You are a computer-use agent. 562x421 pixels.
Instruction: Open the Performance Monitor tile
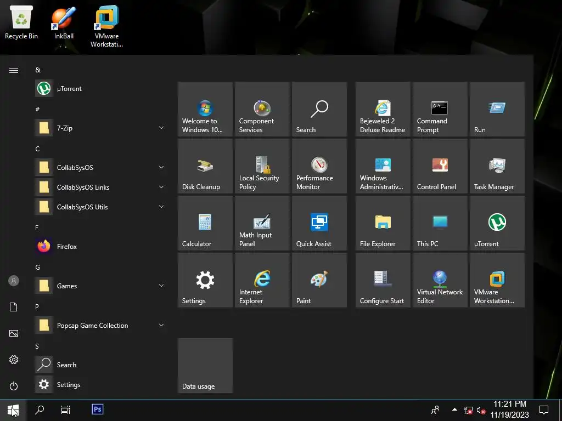(x=319, y=166)
